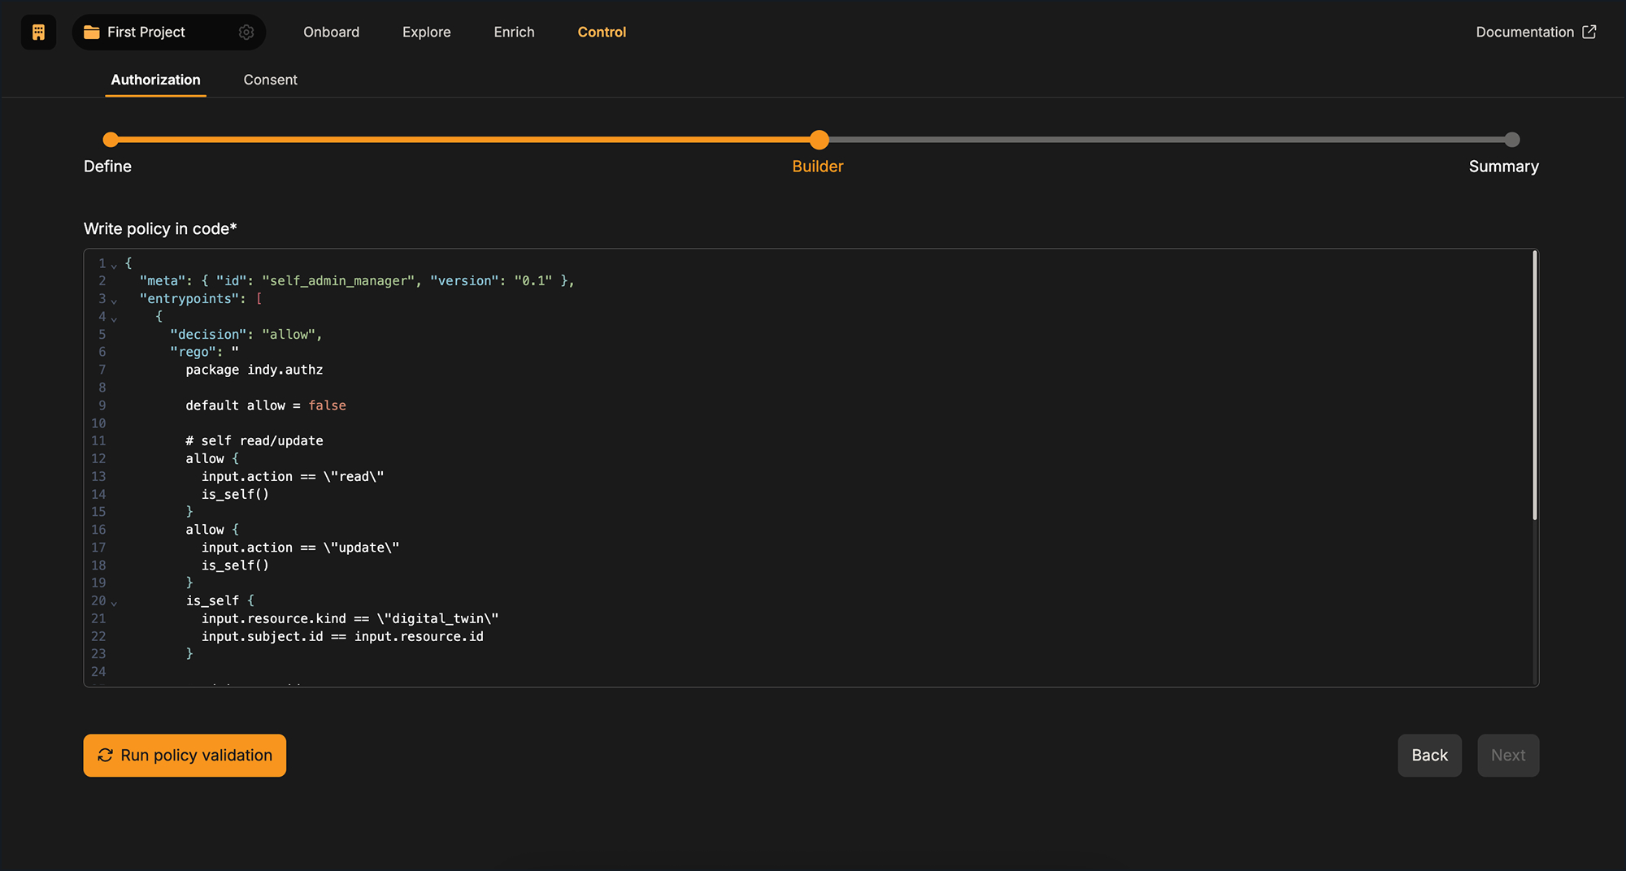The width and height of the screenshot is (1626, 871).
Task: Open project settings gear icon
Action: pos(246,32)
